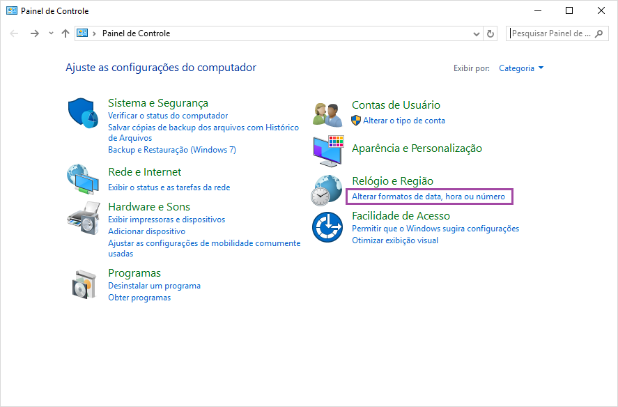The width and height of the screenshot is (618, 407).
Task: Click the Control Panel icon in the address bar
Action: [82, 33]
